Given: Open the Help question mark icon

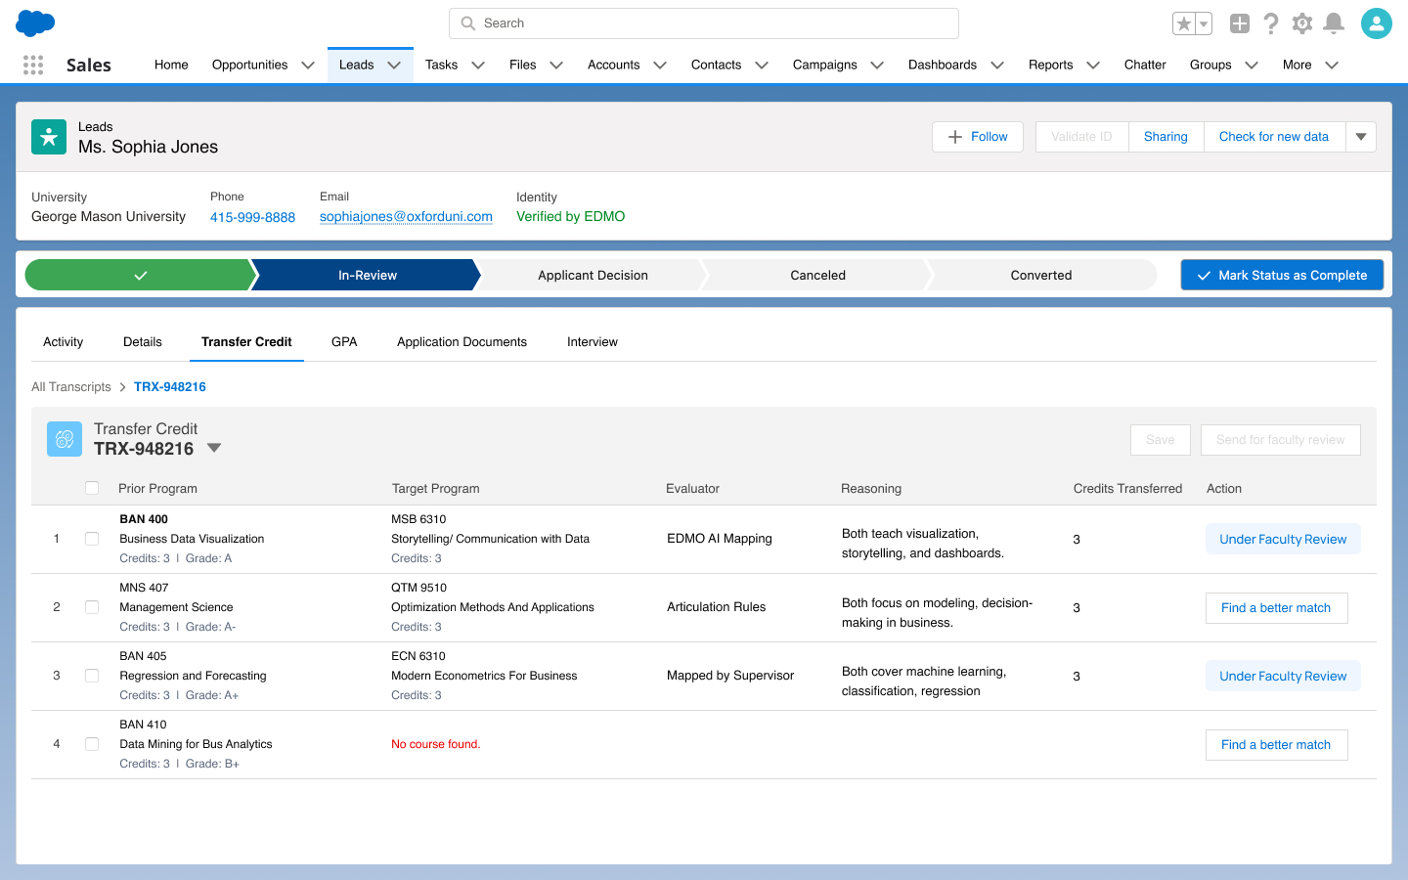Looking at the screenshot, I should click(1270, 23).
